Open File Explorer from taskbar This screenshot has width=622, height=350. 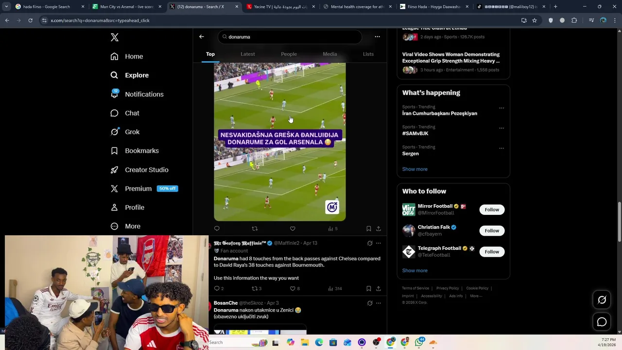coord(305,342)
